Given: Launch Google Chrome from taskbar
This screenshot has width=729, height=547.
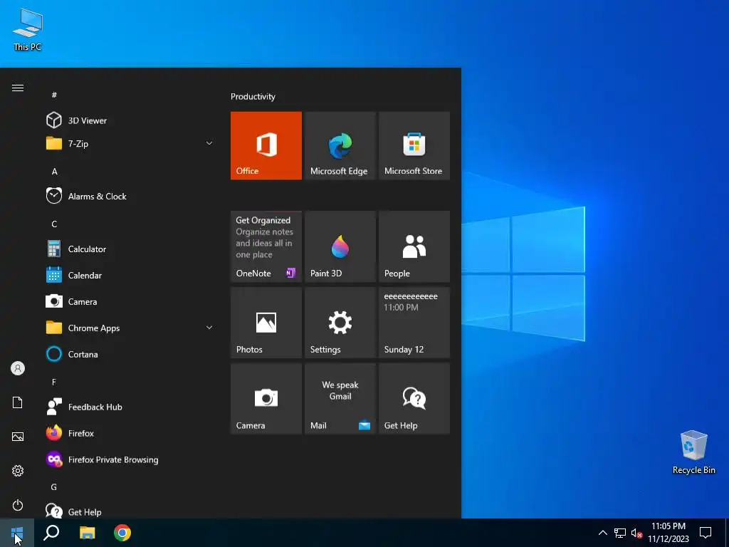Looking at the screenshot, I should coord(122,533).
